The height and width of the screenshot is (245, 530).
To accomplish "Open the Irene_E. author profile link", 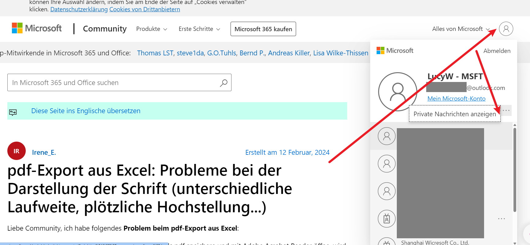I will (x=44, y=152).
